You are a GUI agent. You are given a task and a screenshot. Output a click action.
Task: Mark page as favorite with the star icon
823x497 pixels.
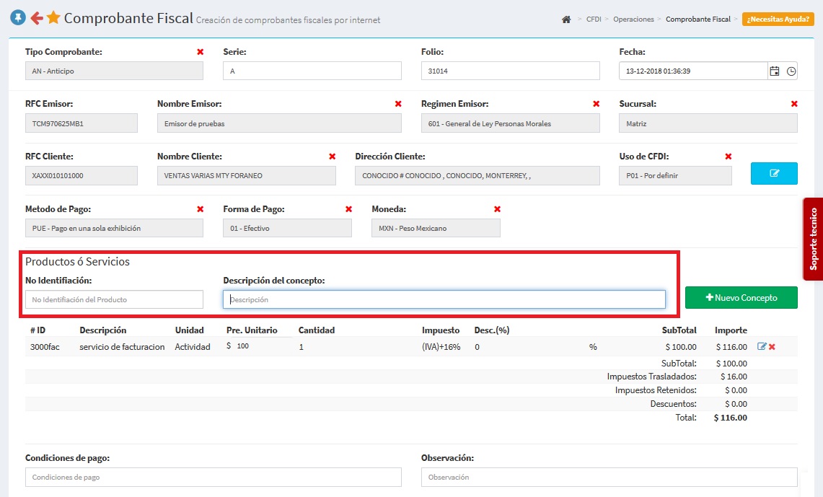(53, 18)
